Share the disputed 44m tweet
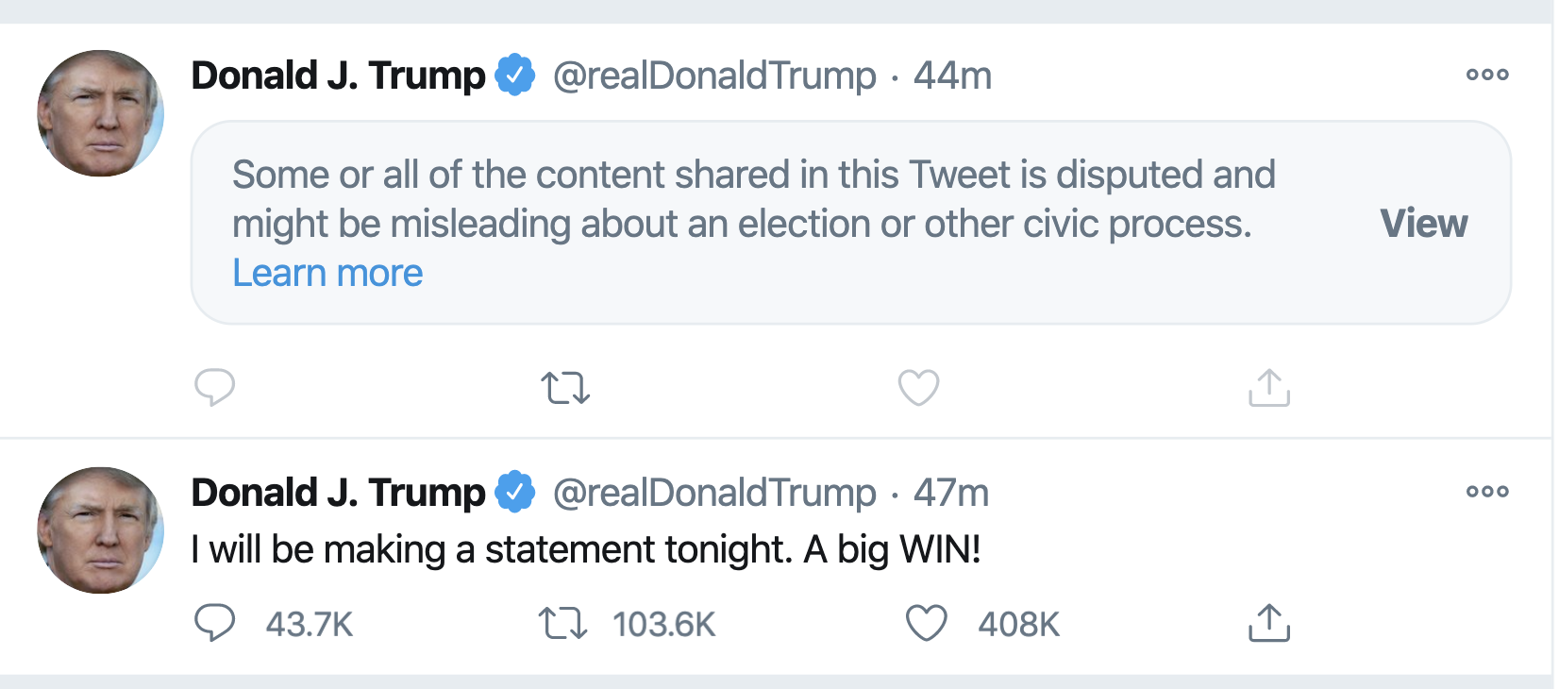 pyautogui.click(x=1269, y=388)
